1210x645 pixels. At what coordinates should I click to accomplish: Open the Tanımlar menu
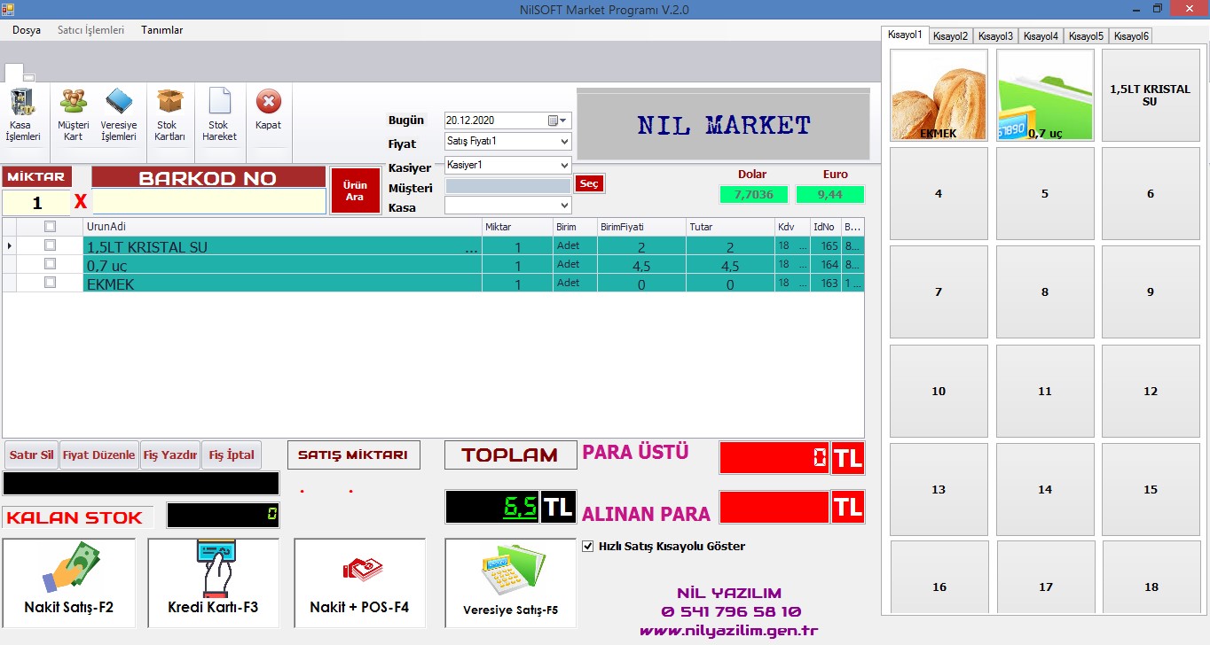[x=161, y=30]
